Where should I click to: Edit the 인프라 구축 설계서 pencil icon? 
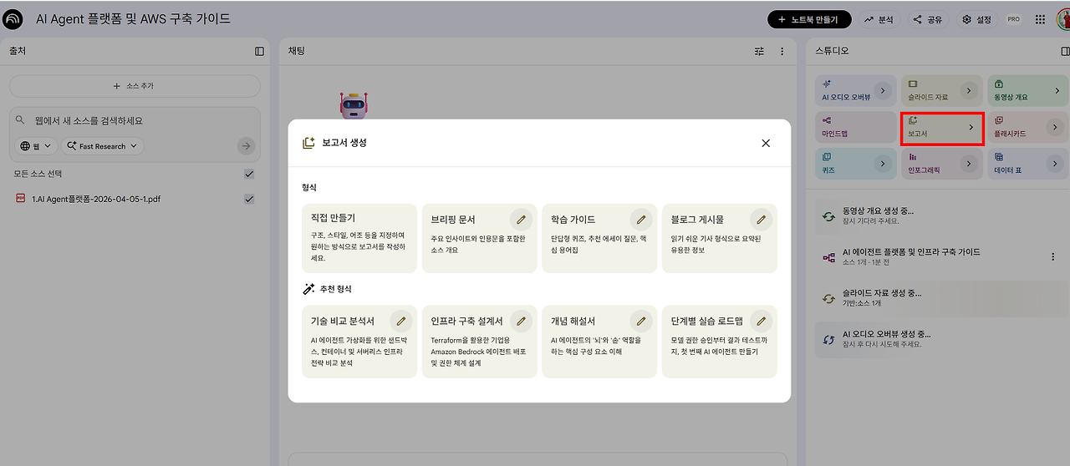[x=522, y=321]
